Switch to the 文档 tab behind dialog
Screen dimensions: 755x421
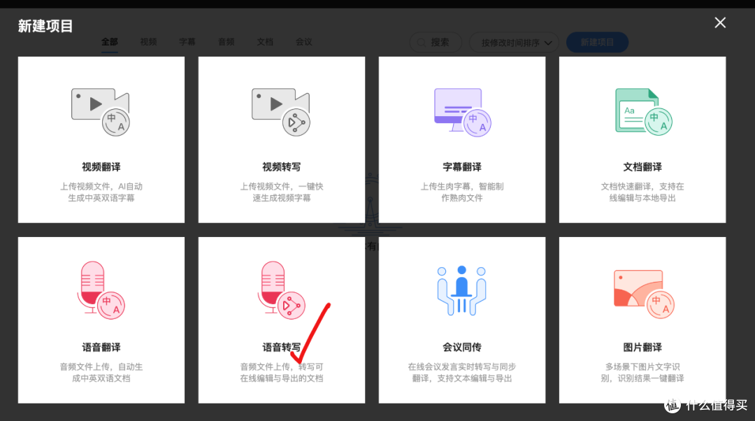pos(265,42)
